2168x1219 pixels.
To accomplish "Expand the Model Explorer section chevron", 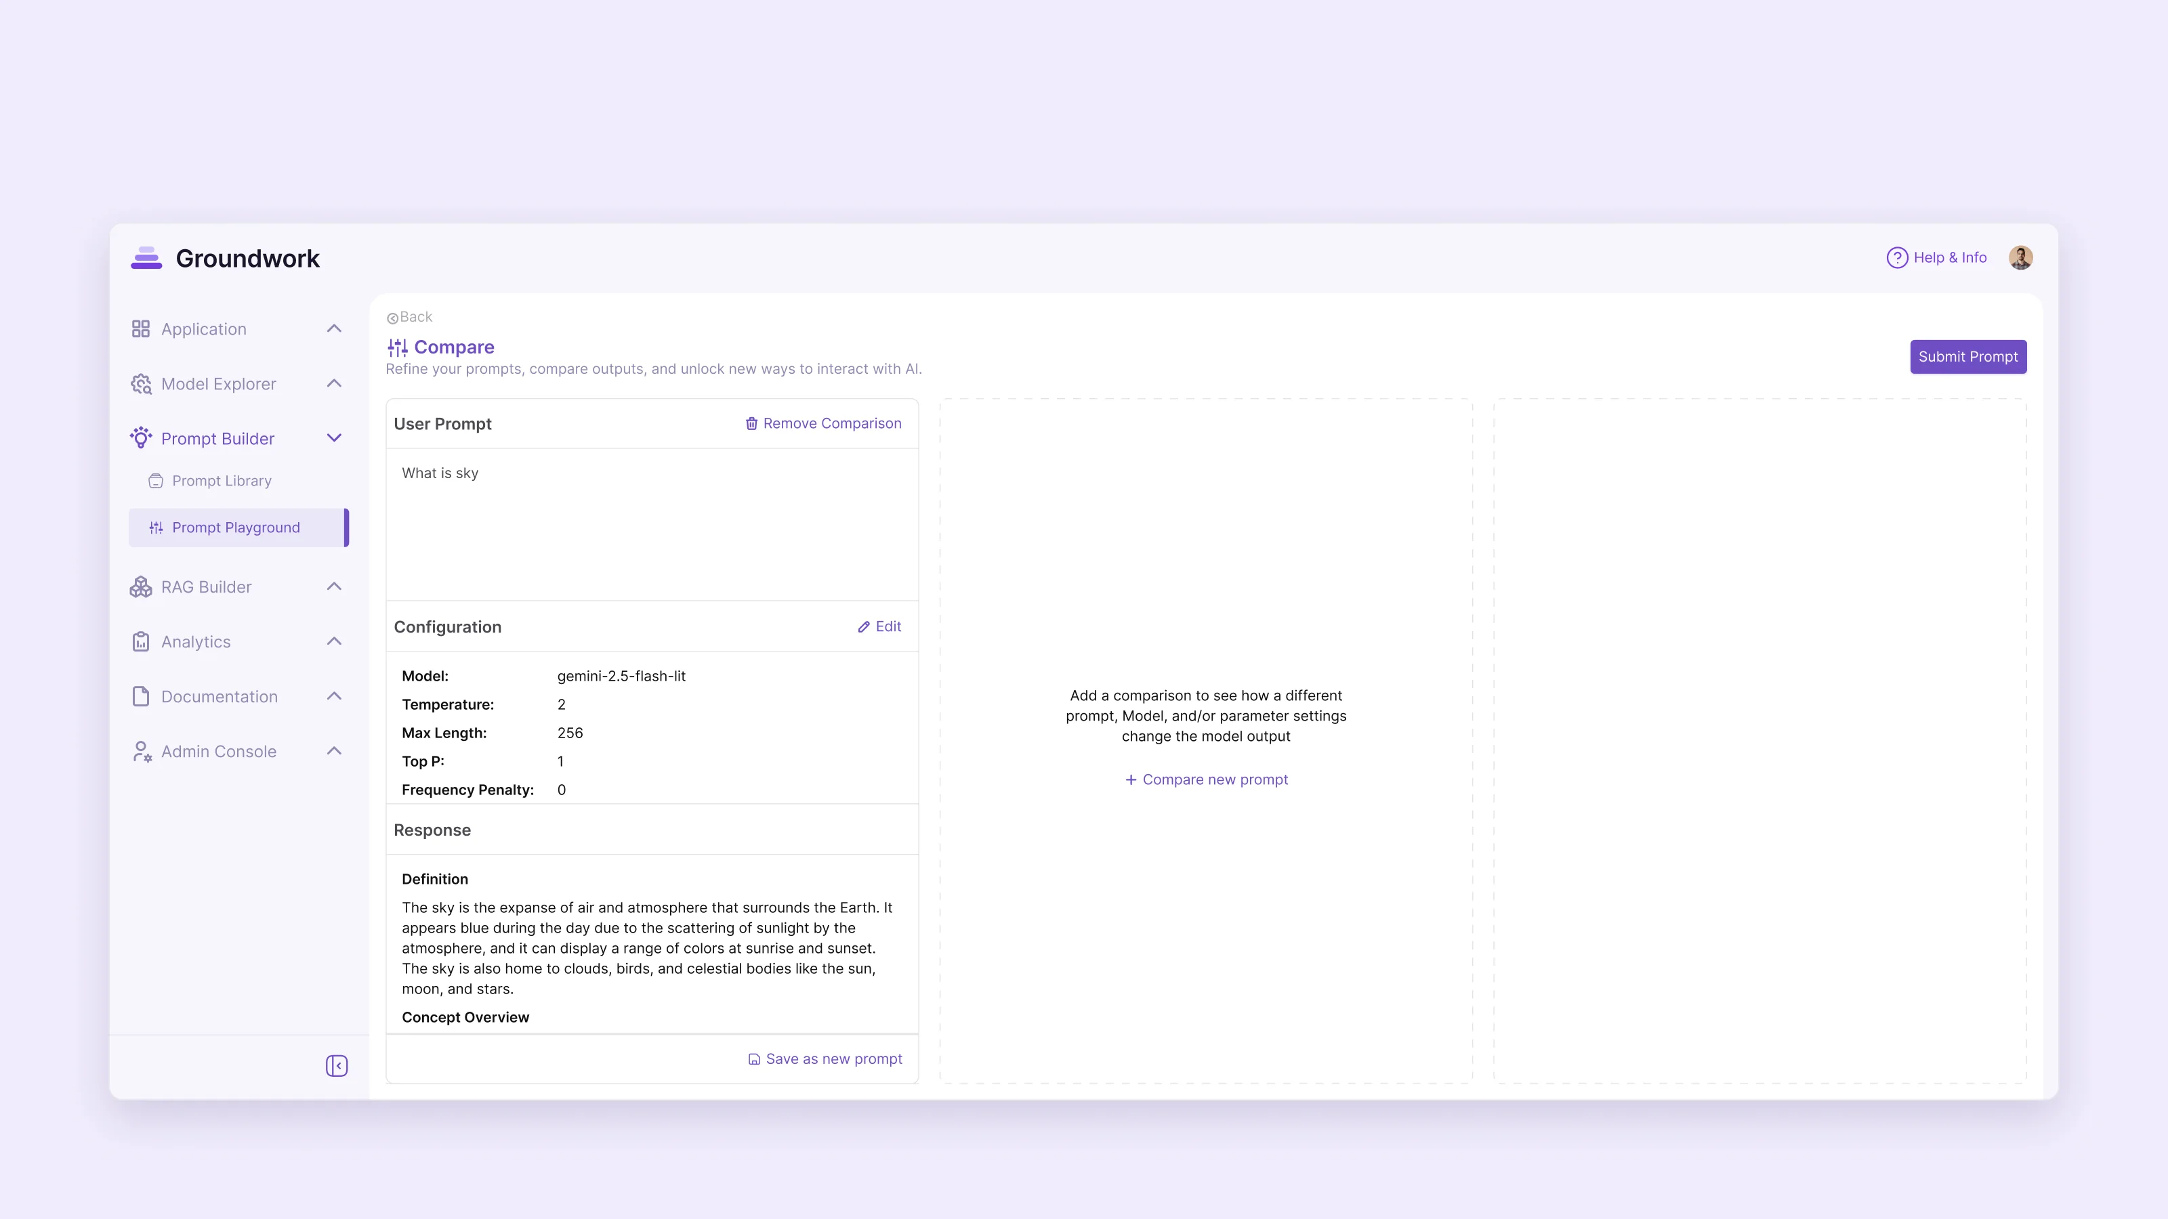I will [x=334, y=383].
